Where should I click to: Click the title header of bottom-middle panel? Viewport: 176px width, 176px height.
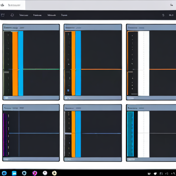[x=93, y=108]
